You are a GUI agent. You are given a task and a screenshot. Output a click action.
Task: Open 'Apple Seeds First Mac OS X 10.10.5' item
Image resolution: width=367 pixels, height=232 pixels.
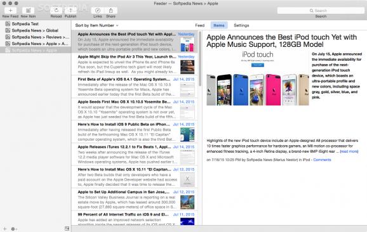point(135,109)
